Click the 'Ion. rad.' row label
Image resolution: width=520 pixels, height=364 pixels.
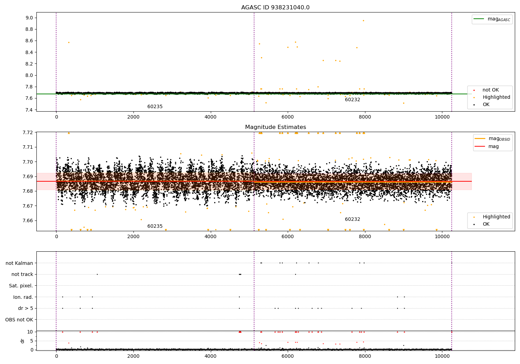coord(23,297)
